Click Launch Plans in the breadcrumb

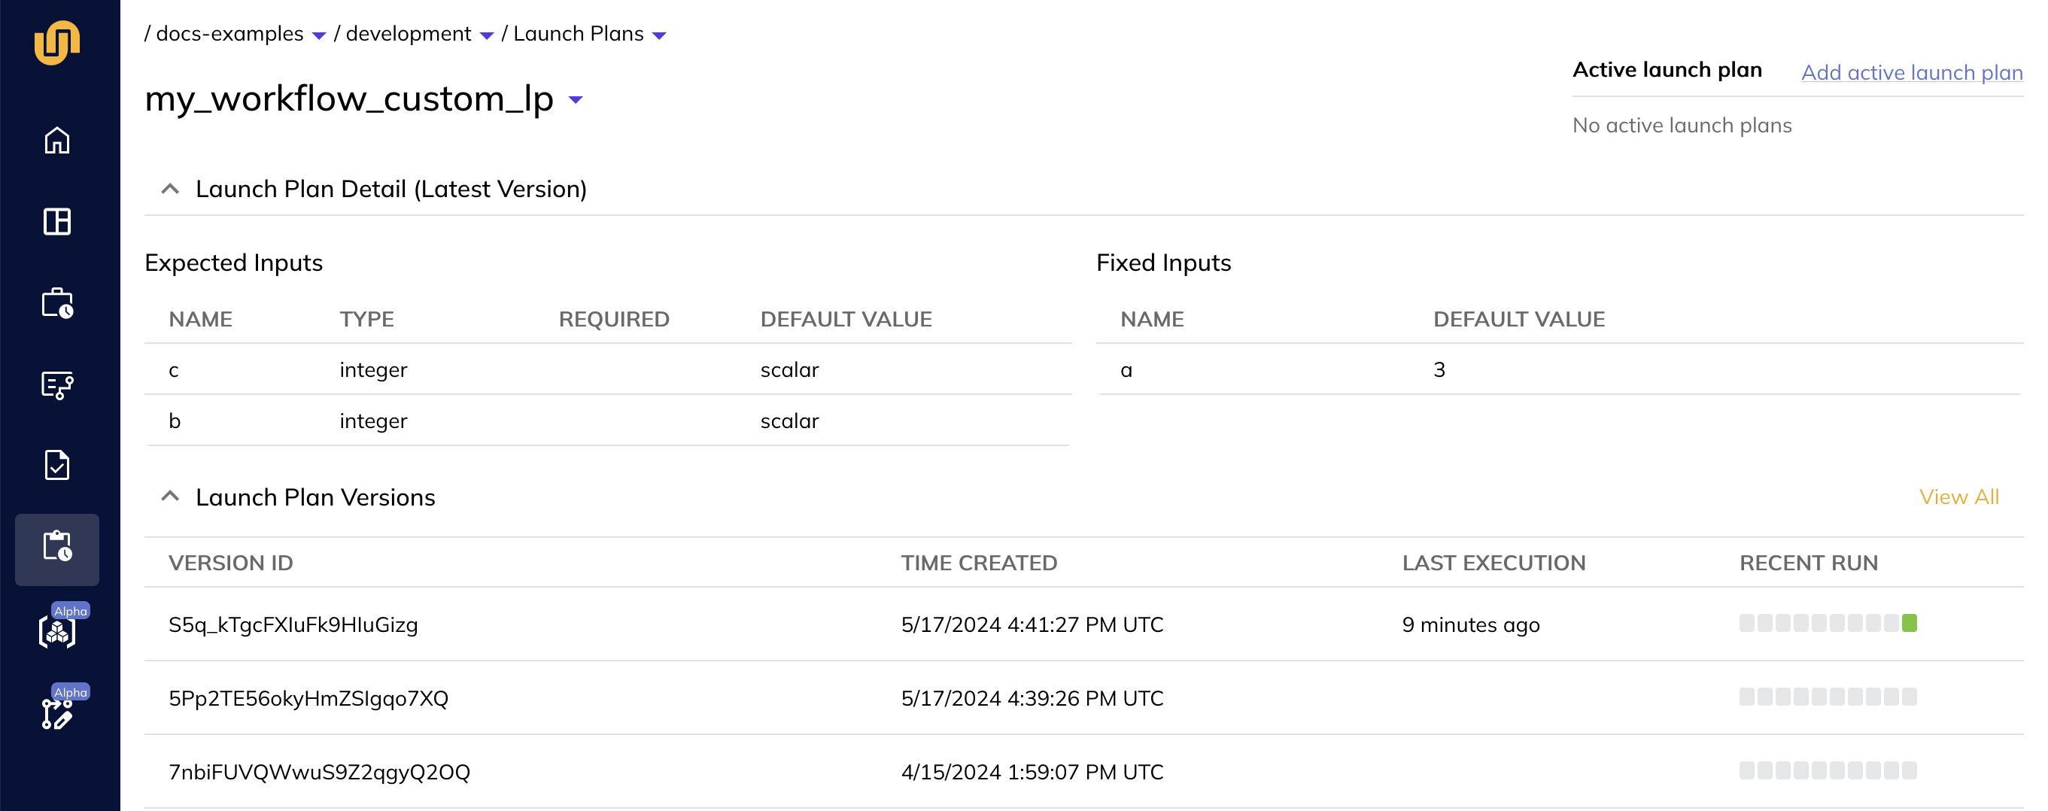click(578, 34)
